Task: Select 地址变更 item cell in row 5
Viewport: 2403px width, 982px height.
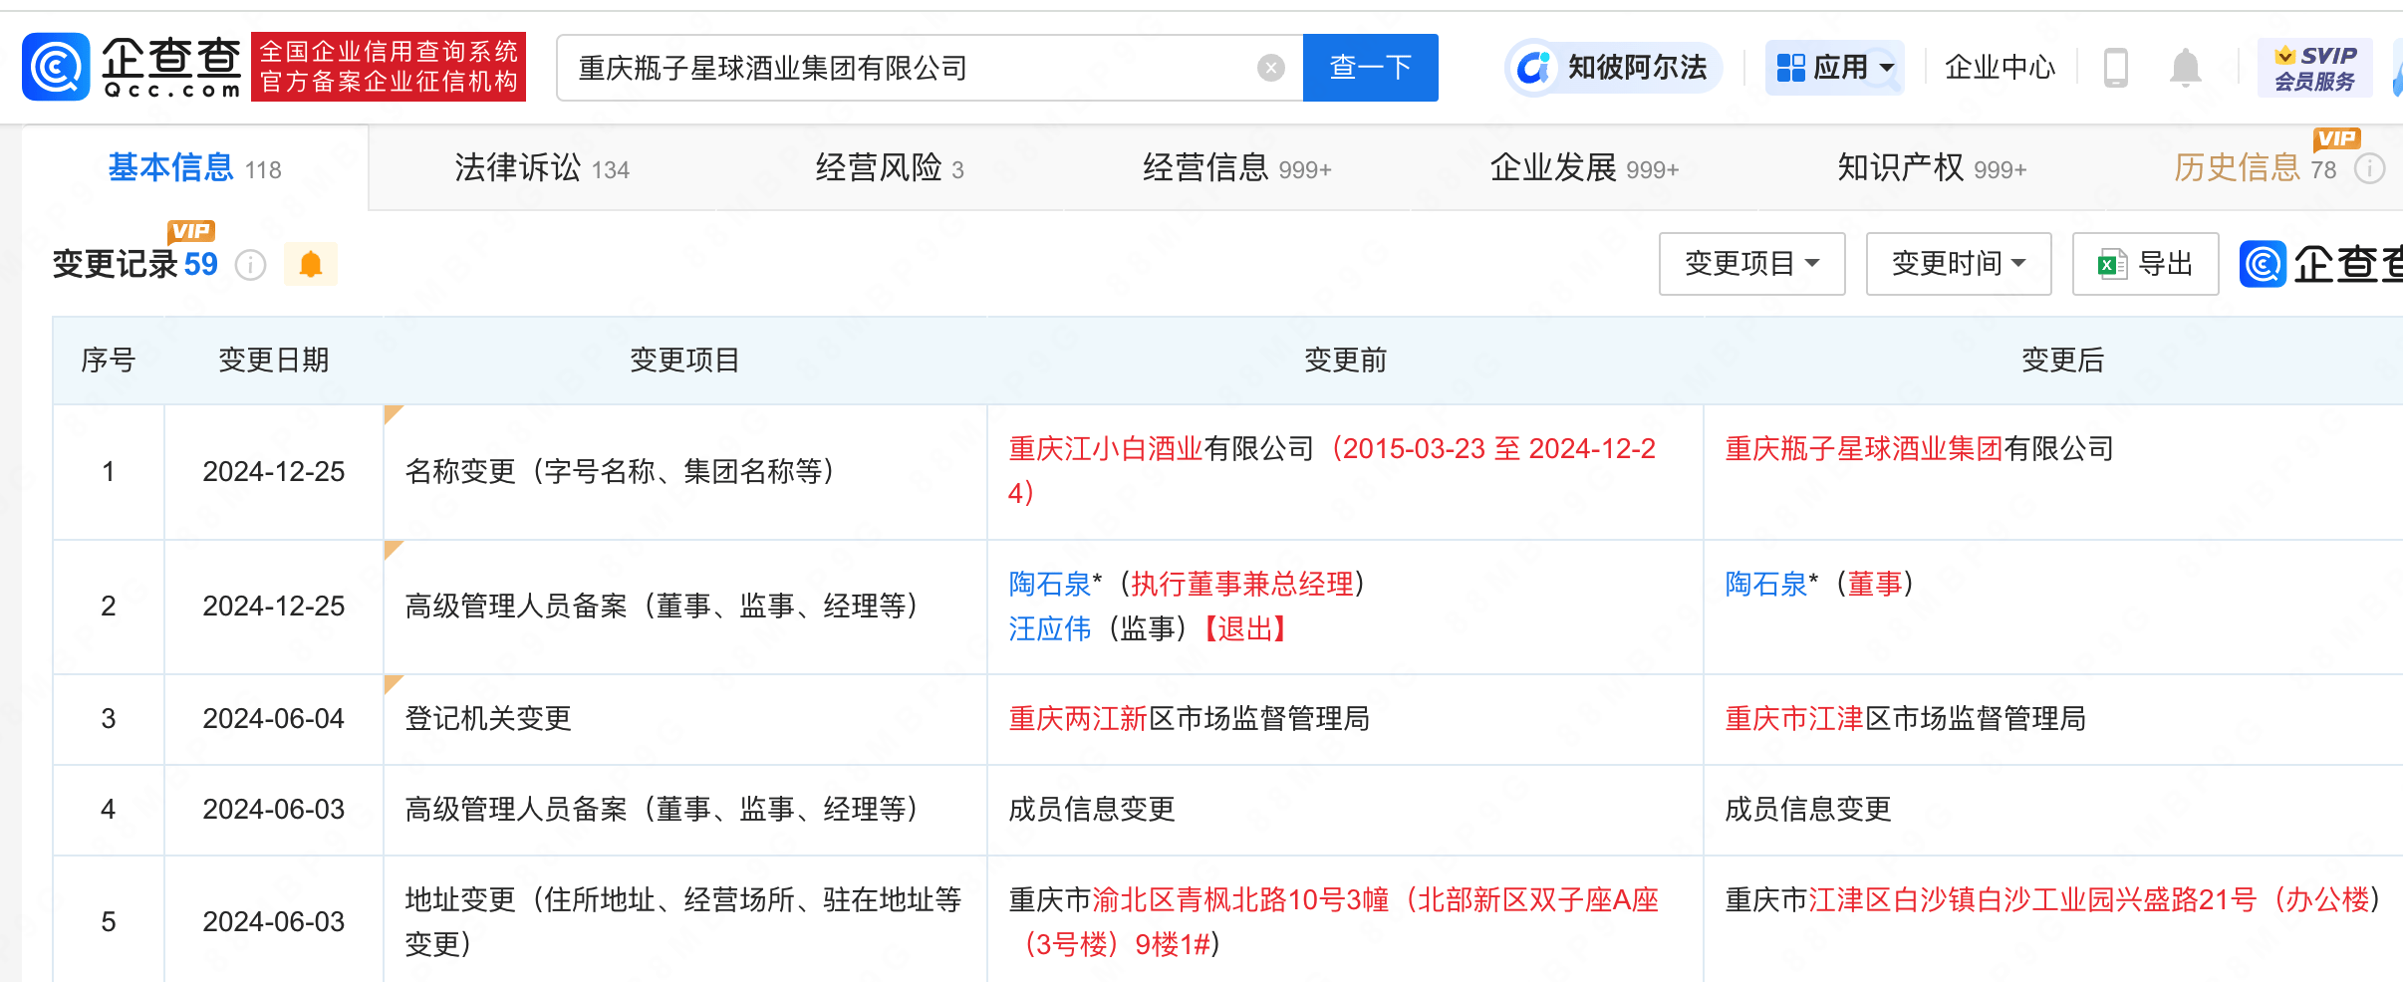Action: (684, 921)
